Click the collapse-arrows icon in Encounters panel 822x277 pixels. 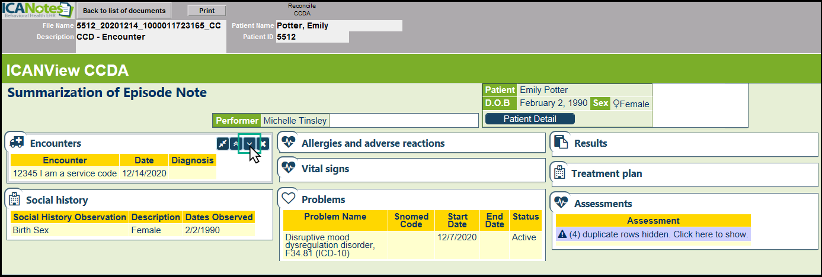(x=223, y=144)
